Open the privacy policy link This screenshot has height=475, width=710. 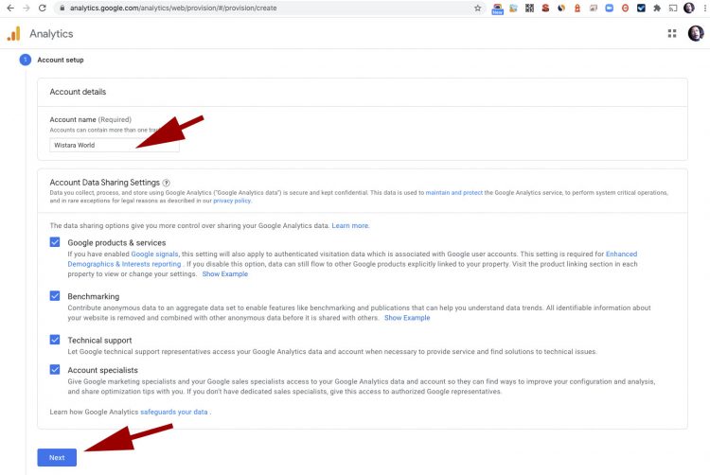coord(232,201)
